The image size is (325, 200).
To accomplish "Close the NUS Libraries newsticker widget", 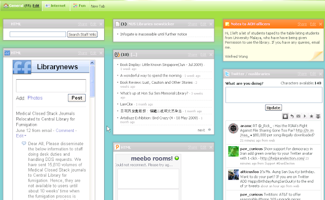I will point(211,24).
